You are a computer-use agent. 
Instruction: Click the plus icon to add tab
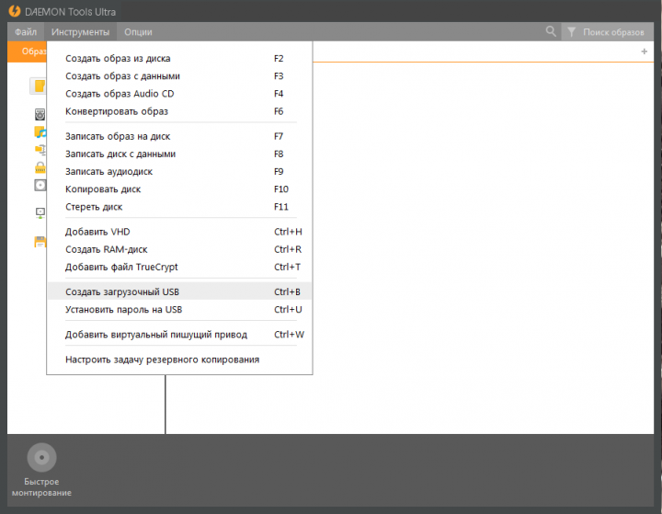[644, 51]
